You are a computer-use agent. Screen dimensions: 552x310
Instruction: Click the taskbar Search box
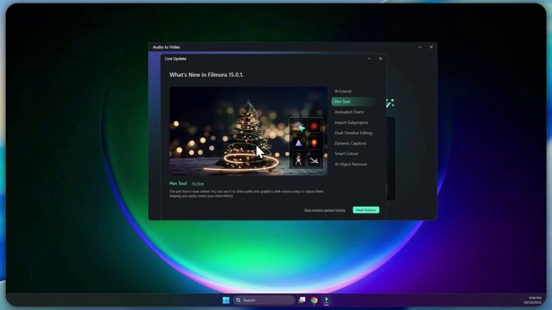click(x=264, y=300)
